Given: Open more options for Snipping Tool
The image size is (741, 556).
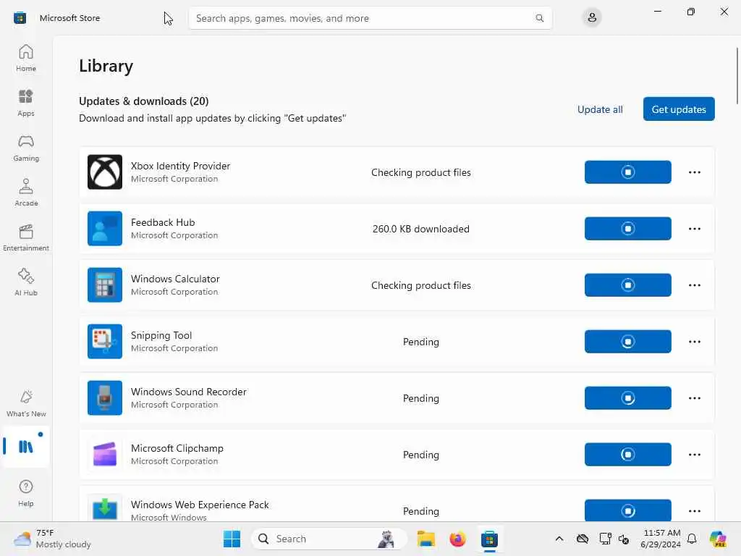Looking at the screenshot, I should coord(694,342).
